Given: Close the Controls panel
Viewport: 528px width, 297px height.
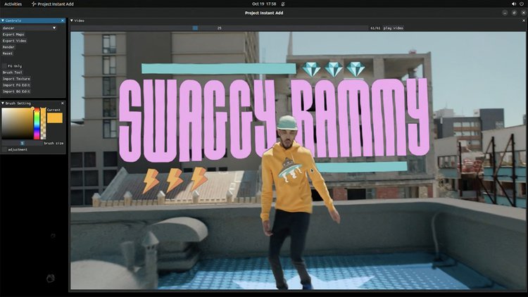Looking at the screenshot, I should pos(62,21).
